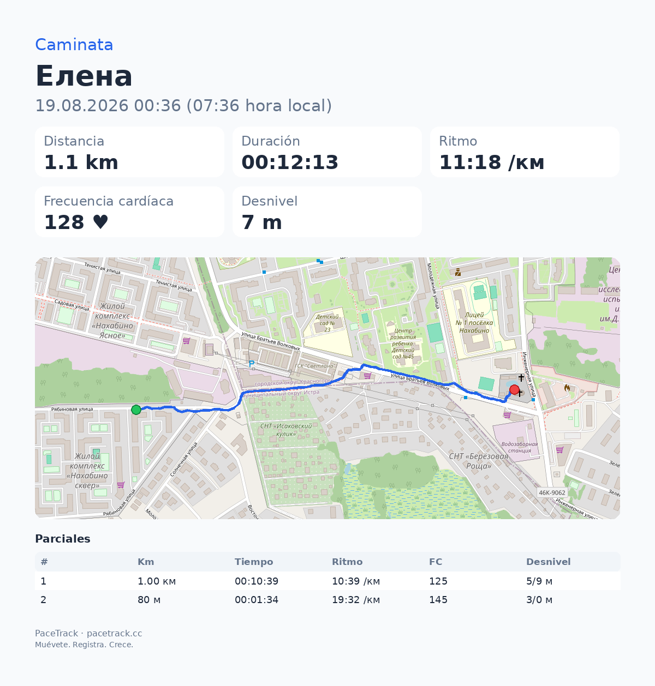Select split row 1 in Parciales
Image resolution: width=655 pixels, height=686 pixels.
point(327,581)
